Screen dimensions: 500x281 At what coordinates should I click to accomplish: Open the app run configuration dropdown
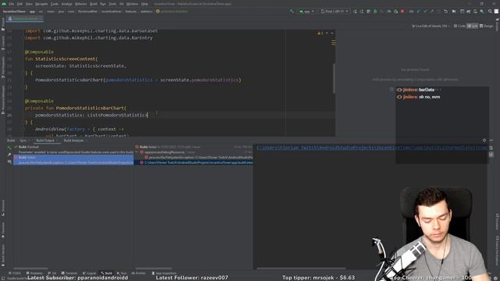point(306,11)
